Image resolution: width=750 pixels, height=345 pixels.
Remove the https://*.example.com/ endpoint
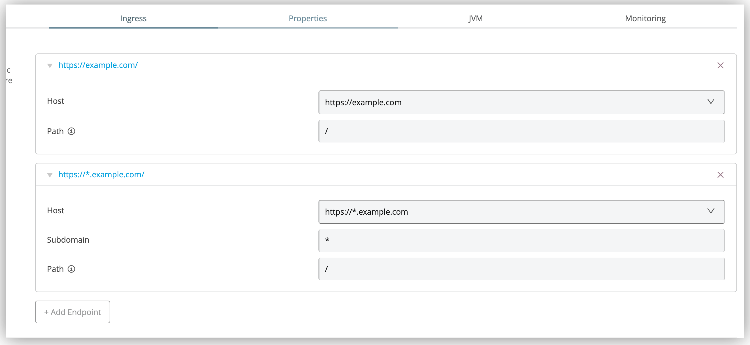pyautogui.click(x=721, y=175)
